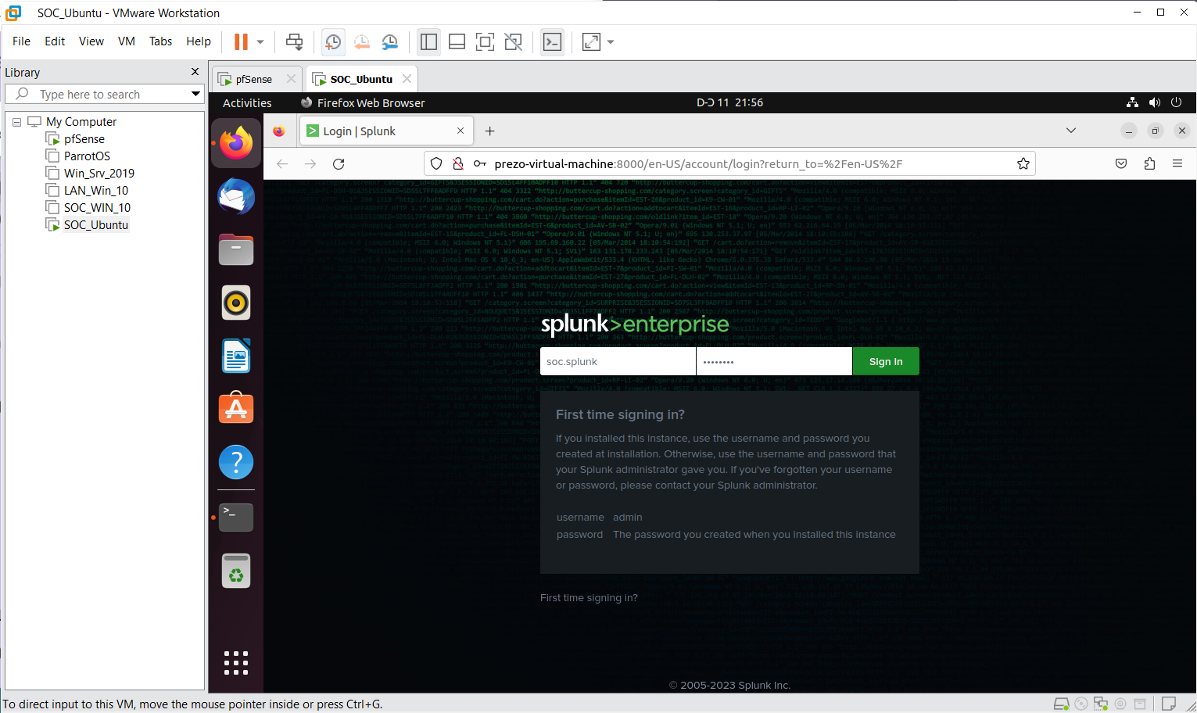Screen dimensions: 1197x713
Task: Open Rhythmbox from dock
Action: pos(236,303)
